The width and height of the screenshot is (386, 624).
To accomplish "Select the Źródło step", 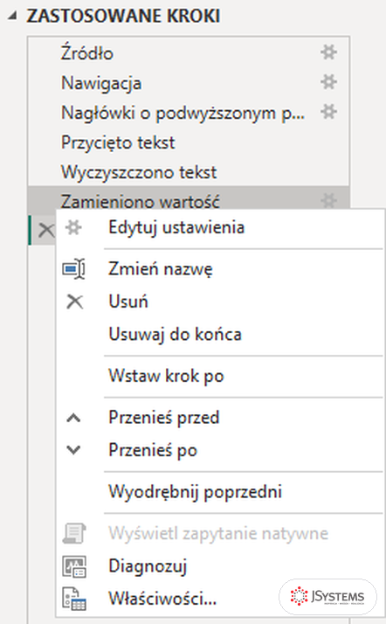I will tap(189, 53).
